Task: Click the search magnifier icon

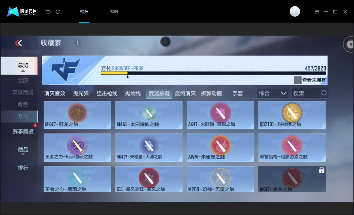Action: coord(324,93)
